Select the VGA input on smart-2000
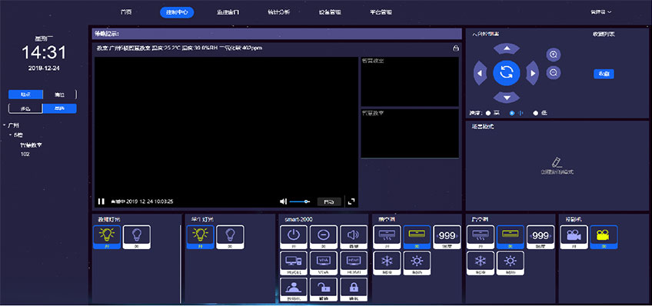This screenshot has width=652, height=306. [x=324, y=263]
